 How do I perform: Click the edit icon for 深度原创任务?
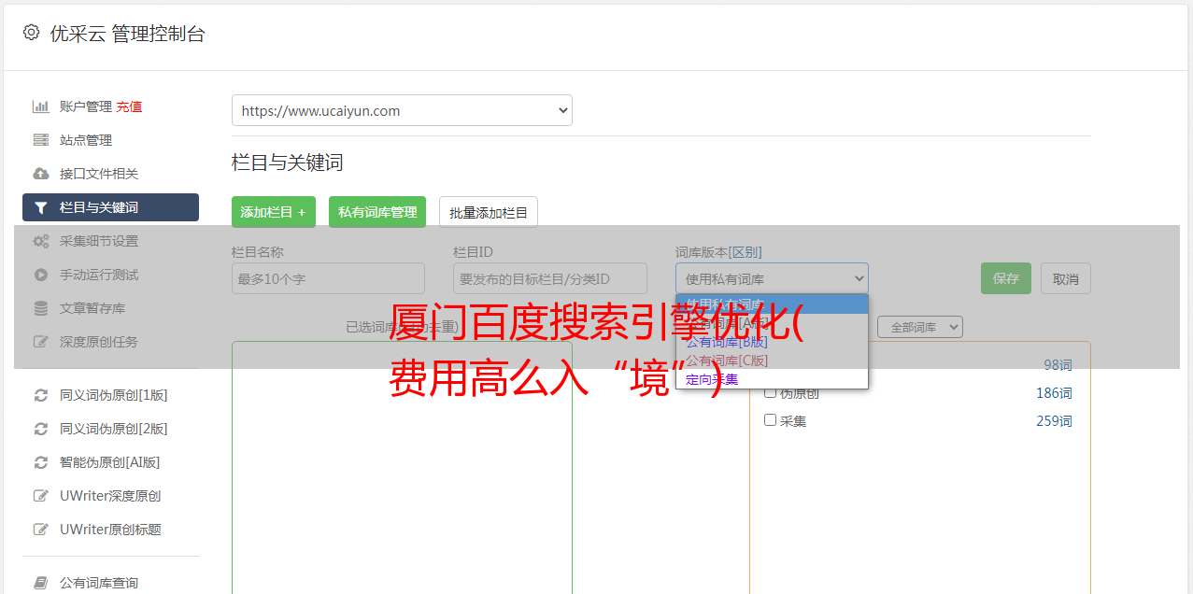tap(40, 342)
